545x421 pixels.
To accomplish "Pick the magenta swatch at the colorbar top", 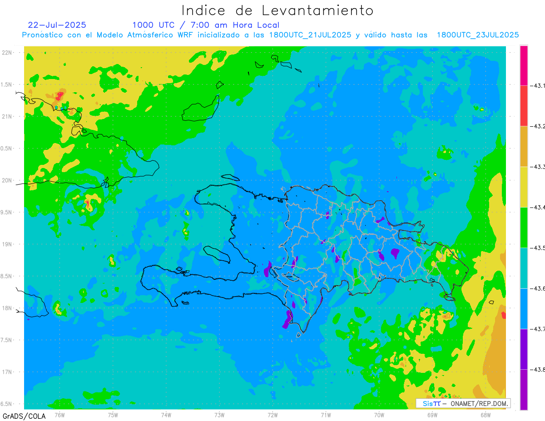I will (x=524, y=65).
